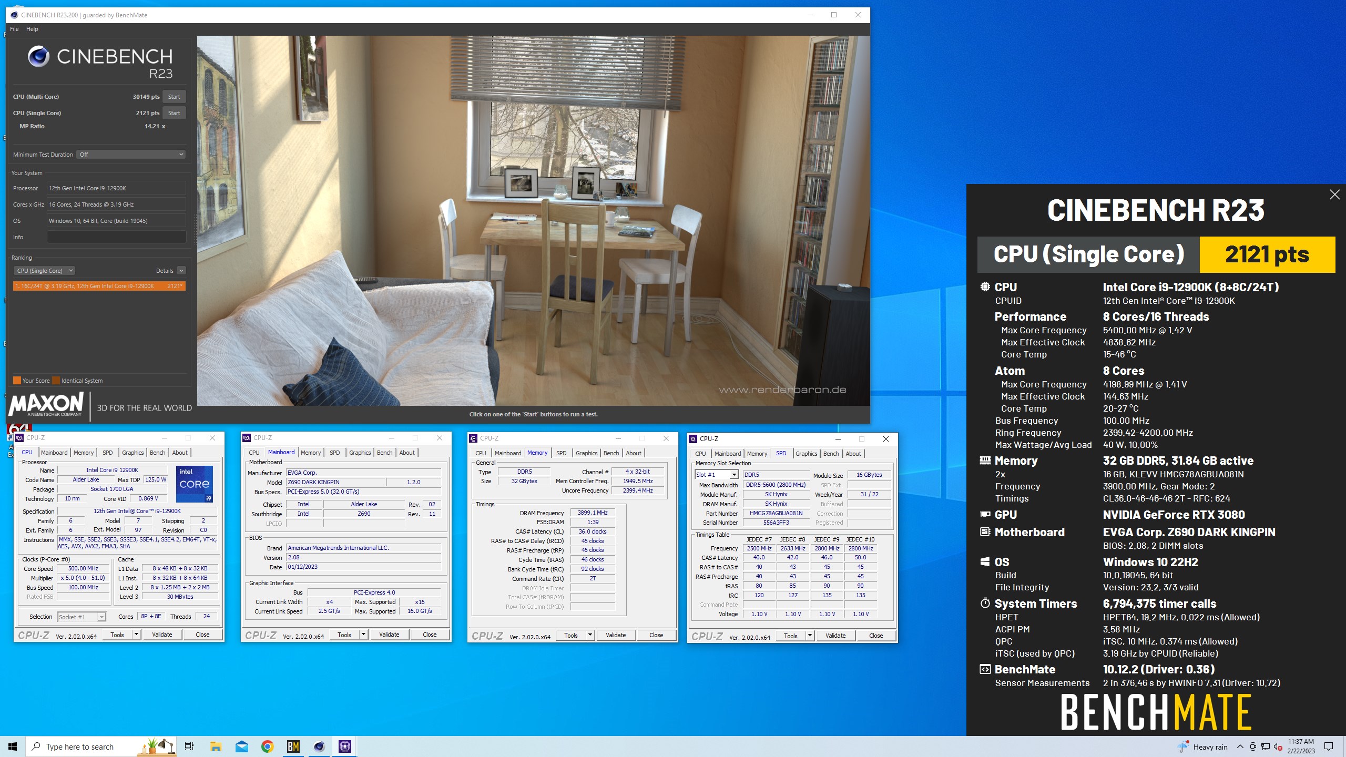Viewport: 1346px width, 757px height.
Task: Click the CPU-Z SPD window title icon
Action: (x=693, y=439)
